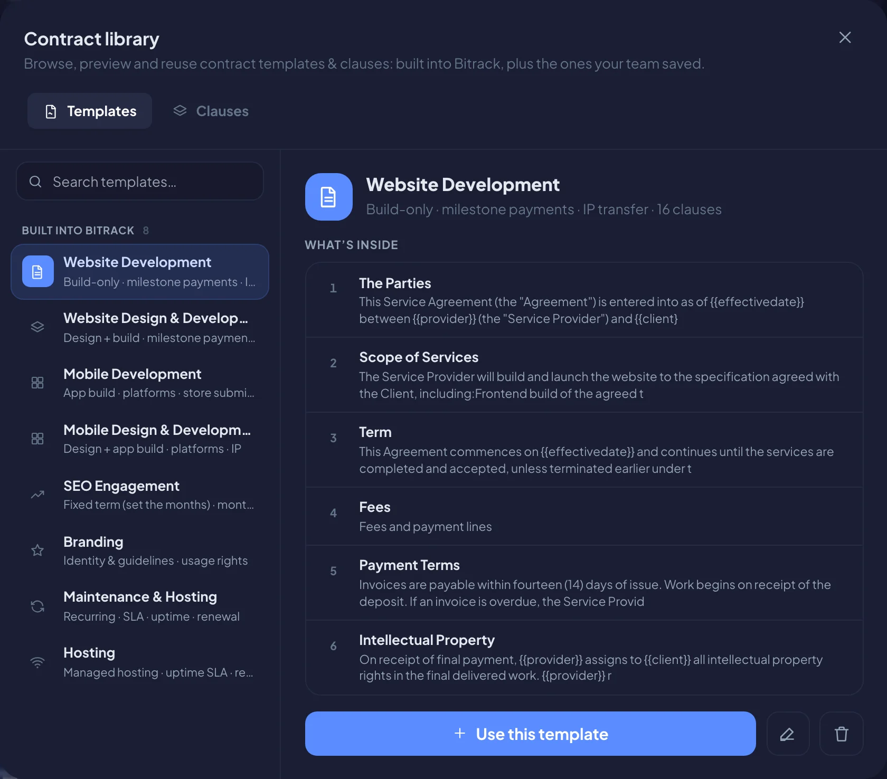Click the layers icon beside Website Design & Development
Viewport: 887px width, 779px height.
coord(37,327)
